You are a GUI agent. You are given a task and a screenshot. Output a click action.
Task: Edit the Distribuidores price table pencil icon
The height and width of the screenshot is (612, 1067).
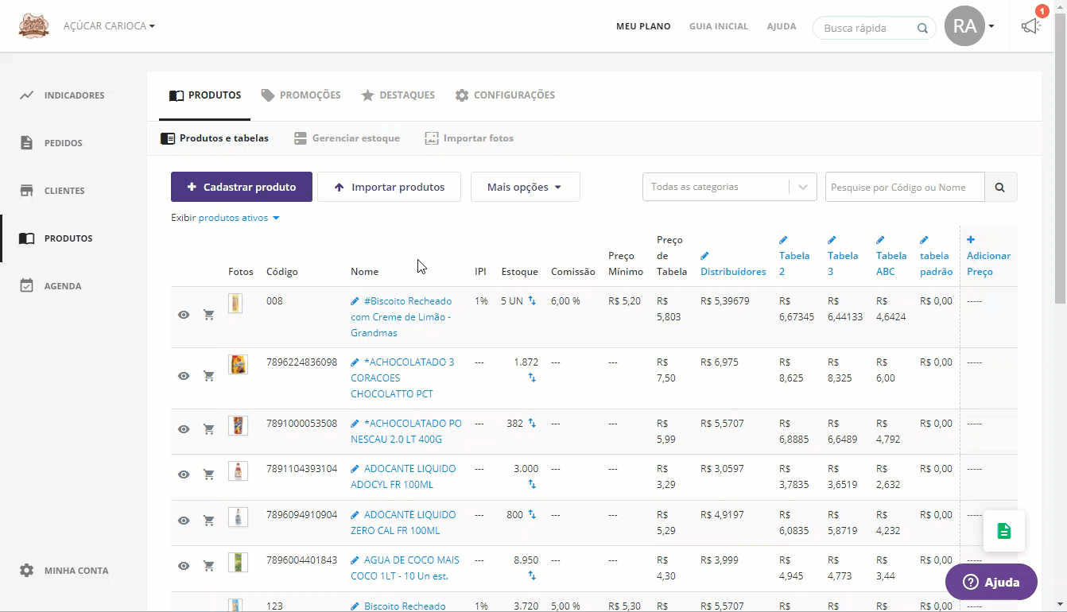coord(704,256)
